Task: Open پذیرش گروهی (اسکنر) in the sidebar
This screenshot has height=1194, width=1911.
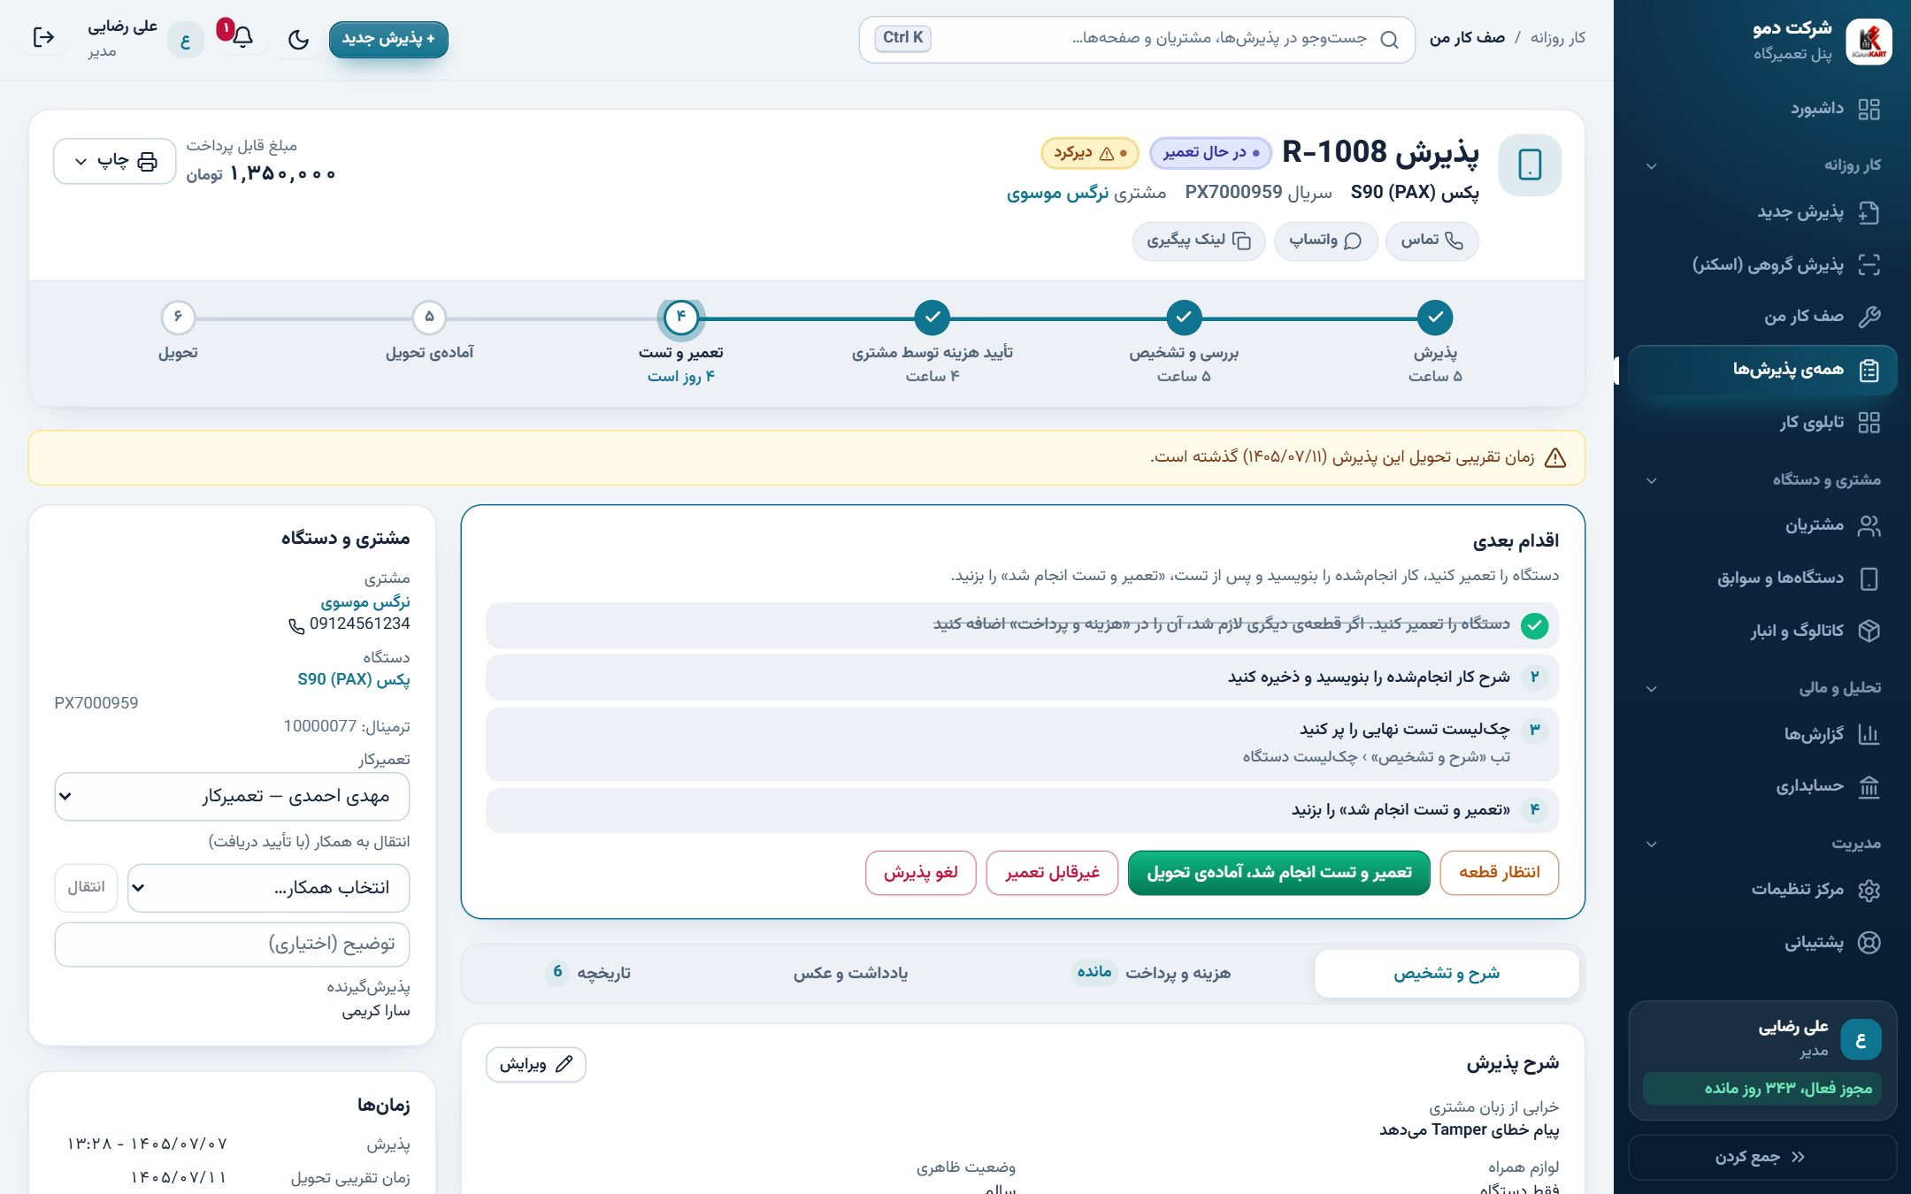Action: [1762, 264]
